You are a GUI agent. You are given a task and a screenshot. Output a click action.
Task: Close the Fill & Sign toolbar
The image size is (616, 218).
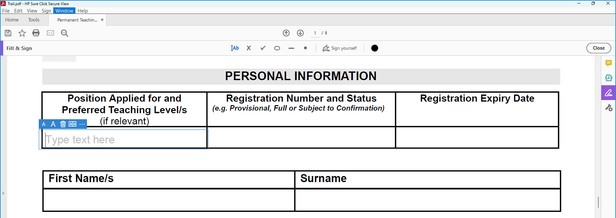coord(598,48)
